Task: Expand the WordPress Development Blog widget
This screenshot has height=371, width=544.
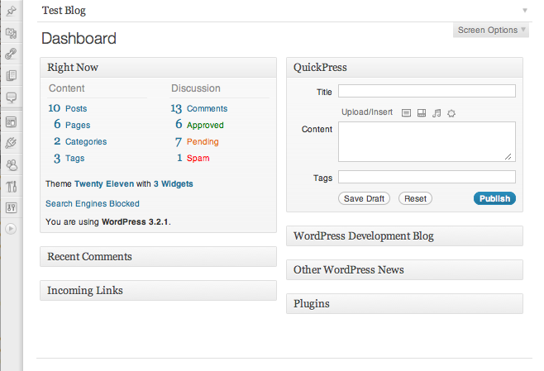Action: tap(404, 236)
